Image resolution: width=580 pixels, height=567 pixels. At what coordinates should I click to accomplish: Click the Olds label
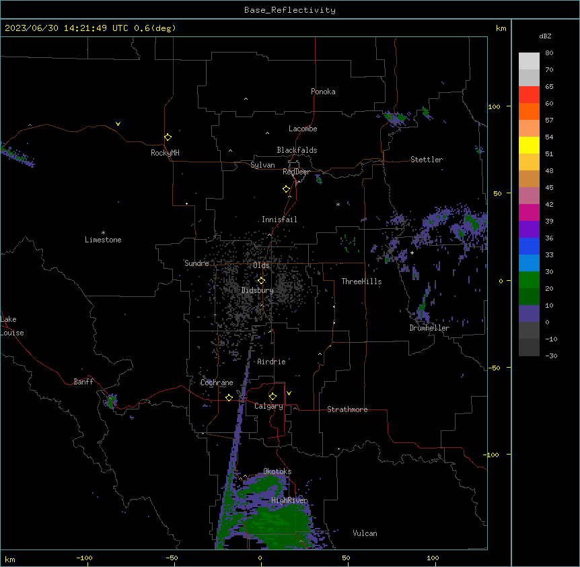(261, 265)
